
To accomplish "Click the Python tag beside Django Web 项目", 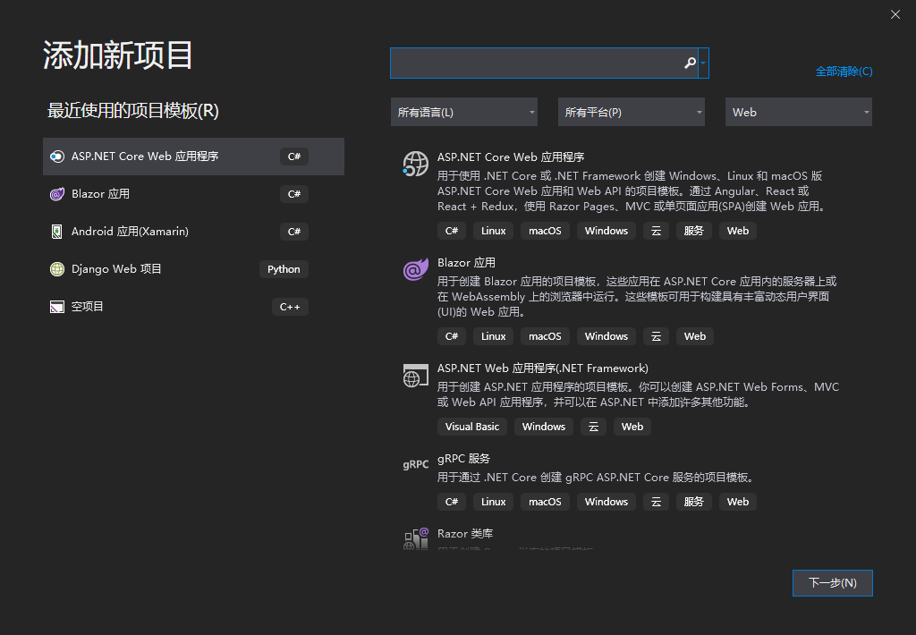I will (284, 269).
